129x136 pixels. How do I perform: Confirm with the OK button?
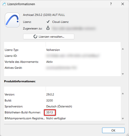pos(113,131)
